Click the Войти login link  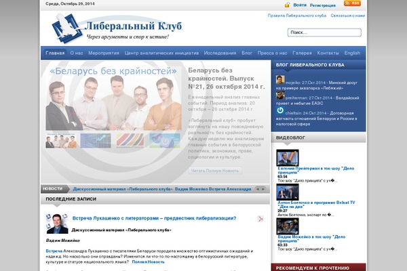[x=300, y=5]
